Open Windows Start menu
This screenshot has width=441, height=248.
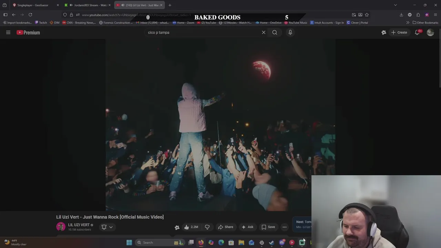[129, 242]
